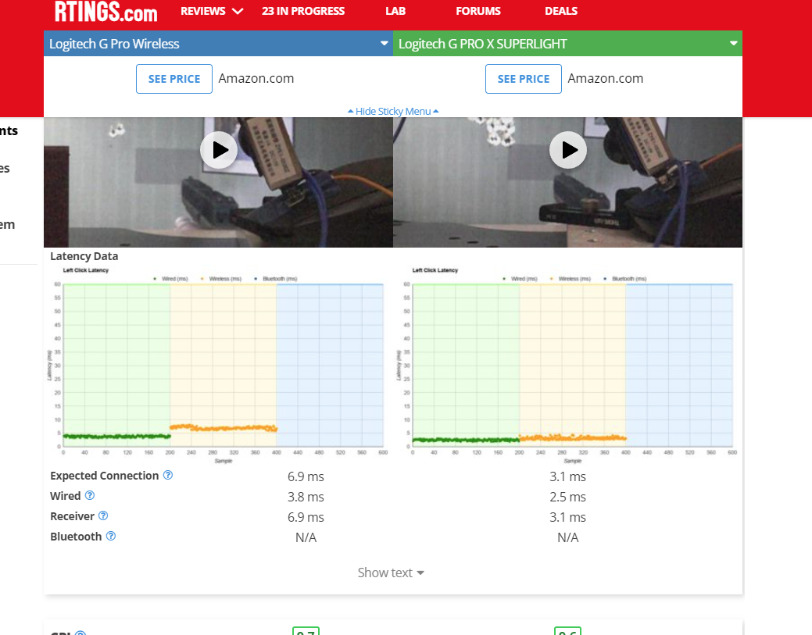The height and width of the screenshot is (635, 812).
Task: Expand the Show text section
Action: 391,573
